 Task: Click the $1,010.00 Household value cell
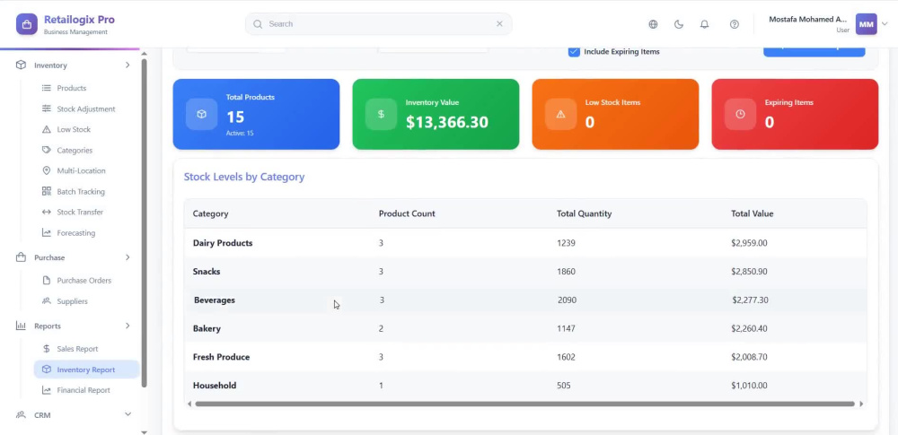point(749,386)
